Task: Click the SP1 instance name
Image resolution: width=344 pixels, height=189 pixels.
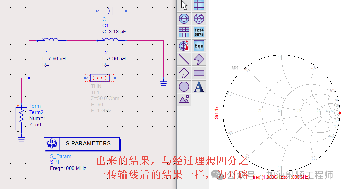Action: coord(54,162)
